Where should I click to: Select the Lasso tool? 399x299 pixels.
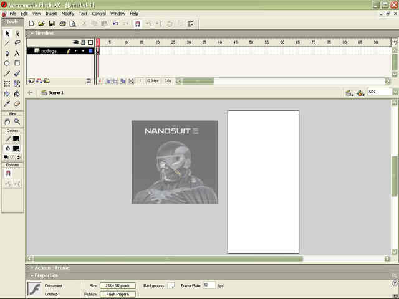click(17, 43)
